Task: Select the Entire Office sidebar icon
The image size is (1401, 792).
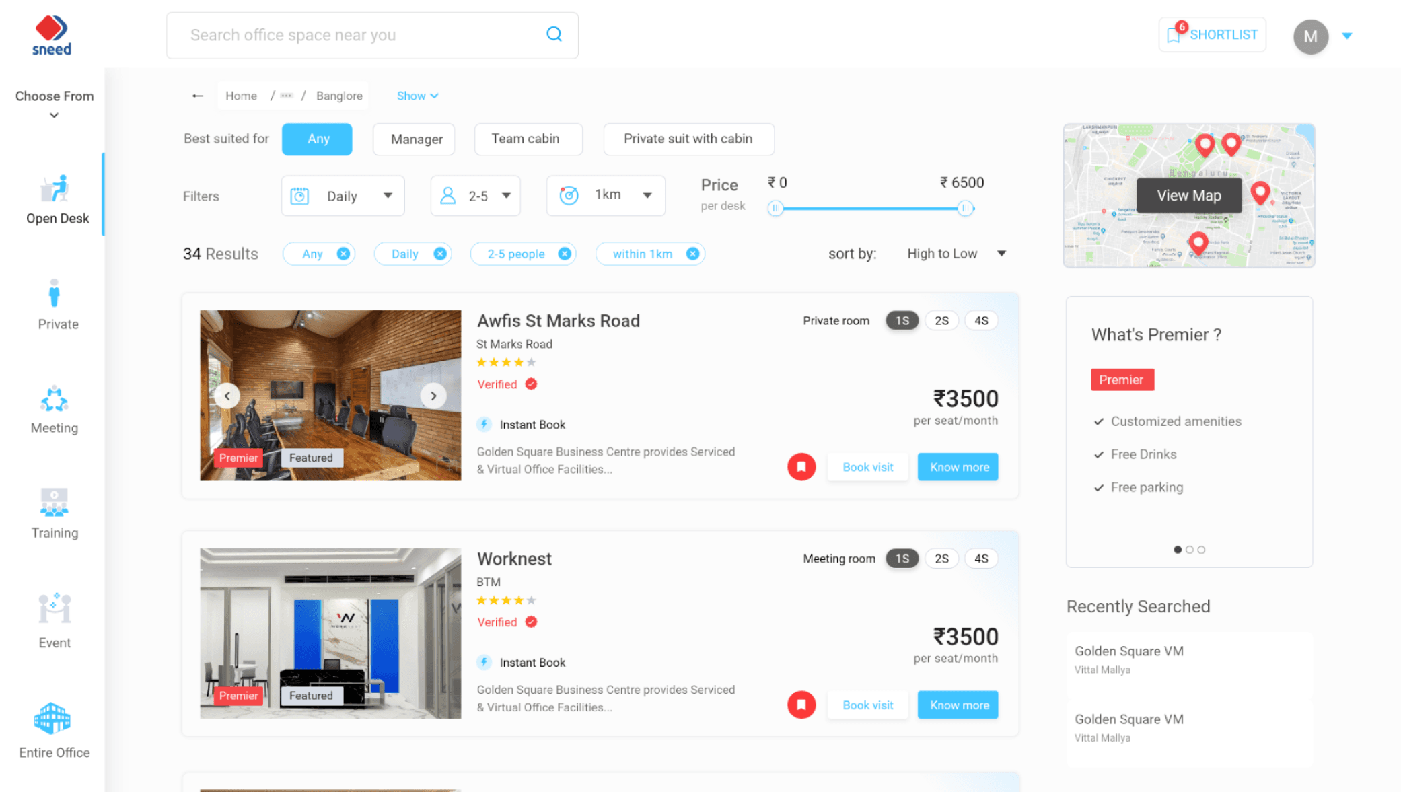Action: coord(53,719)
